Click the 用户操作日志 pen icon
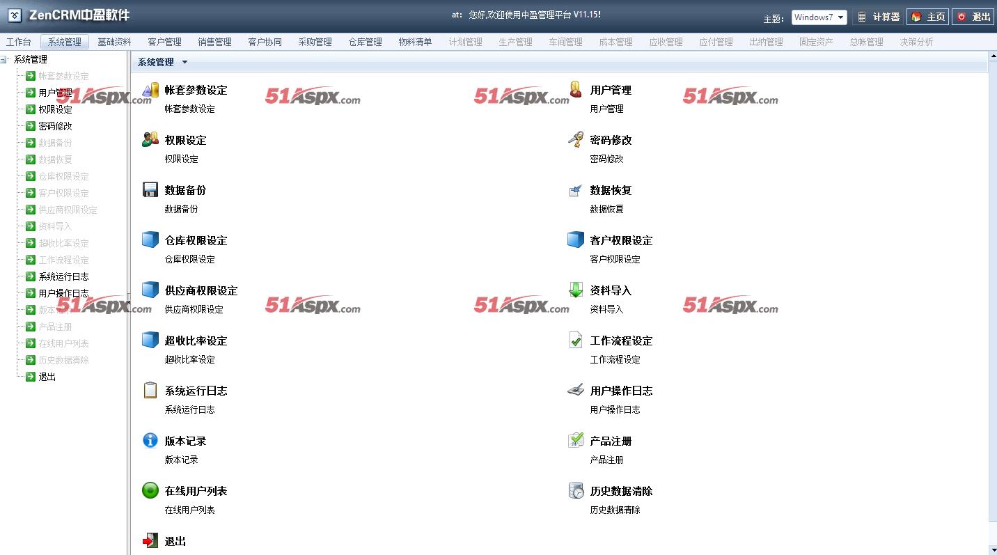Image resolution: width=997 pixels, height=555 pixels. [x=576, y=390]
